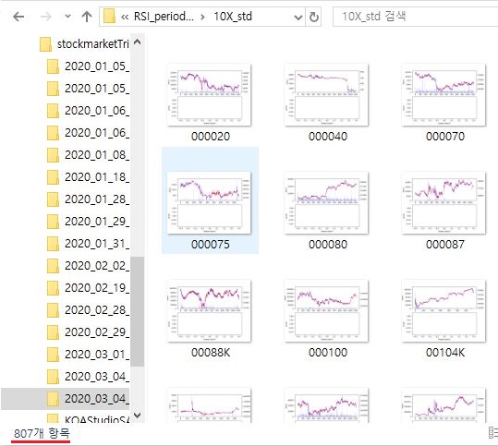Image resolution: width=498 pixels, height=446 pixels.
Task: Select chart thumbnail 000080
Action: (326, 202)
